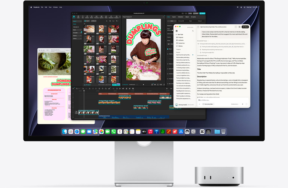Open the Window menu in menu bar

pos(55,7)
